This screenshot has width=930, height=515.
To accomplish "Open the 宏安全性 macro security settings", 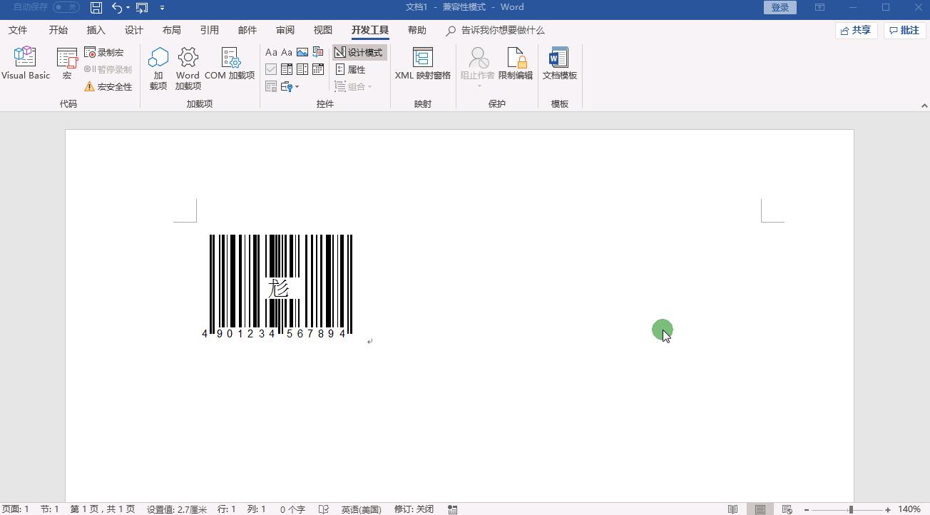I will tap(108, 86).
